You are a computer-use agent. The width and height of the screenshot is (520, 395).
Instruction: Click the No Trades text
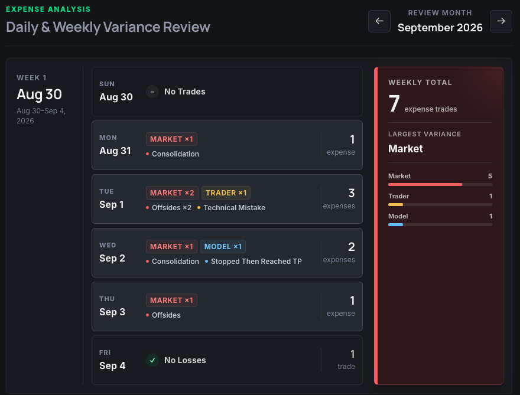(185, 92)
